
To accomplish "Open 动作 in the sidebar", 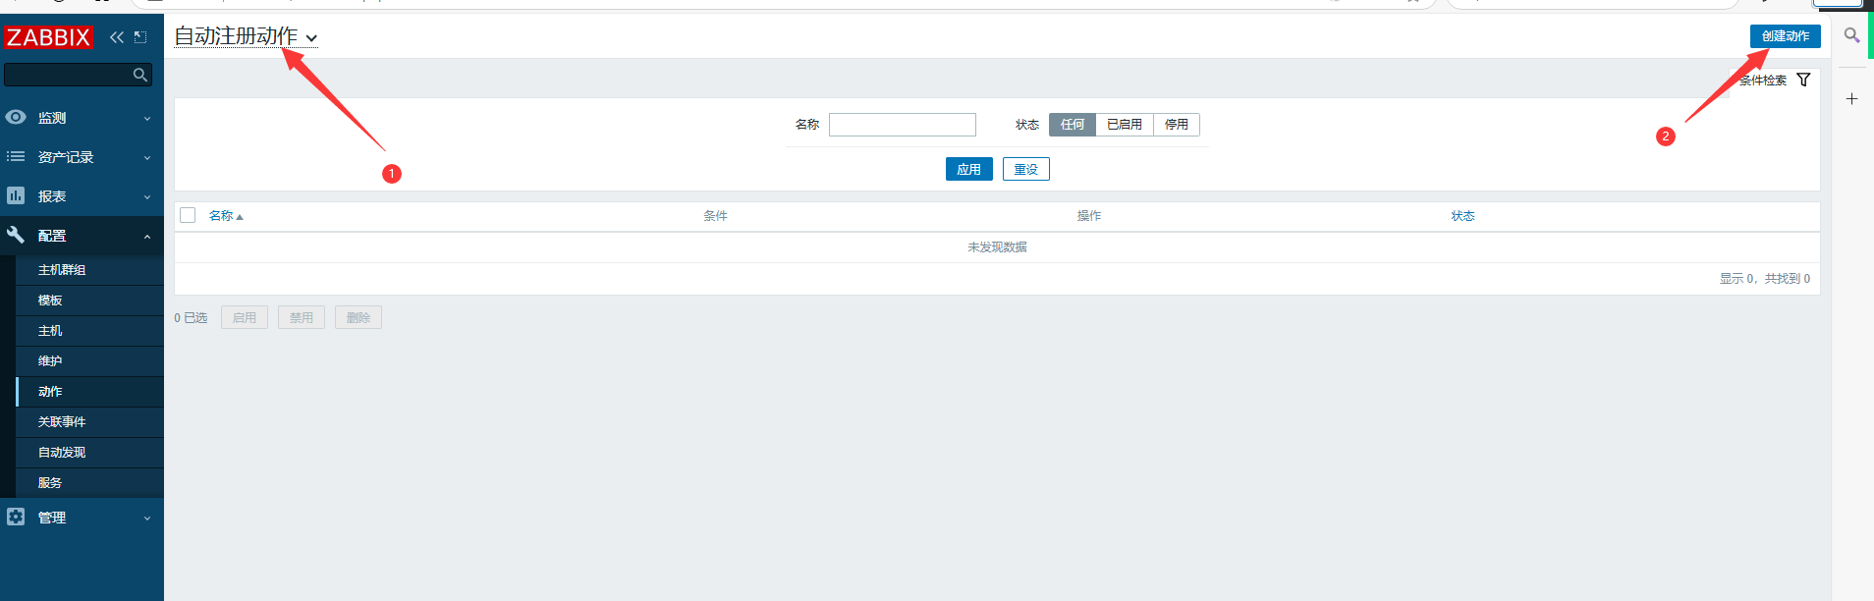I will click(x=89, y=392).
